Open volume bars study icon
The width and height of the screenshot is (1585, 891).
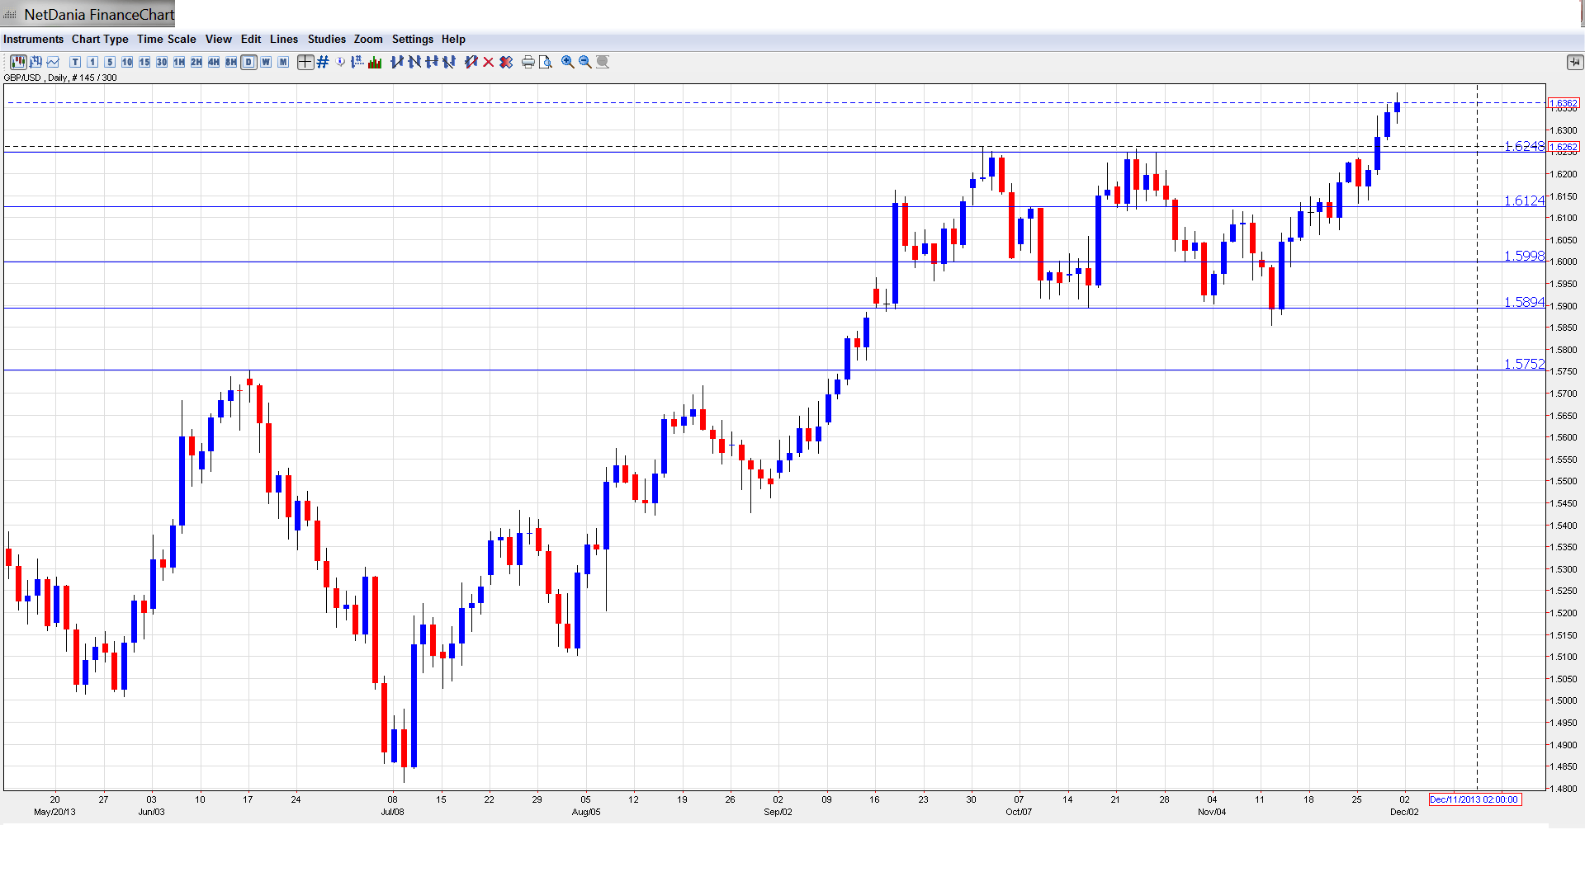pos(375,62)
